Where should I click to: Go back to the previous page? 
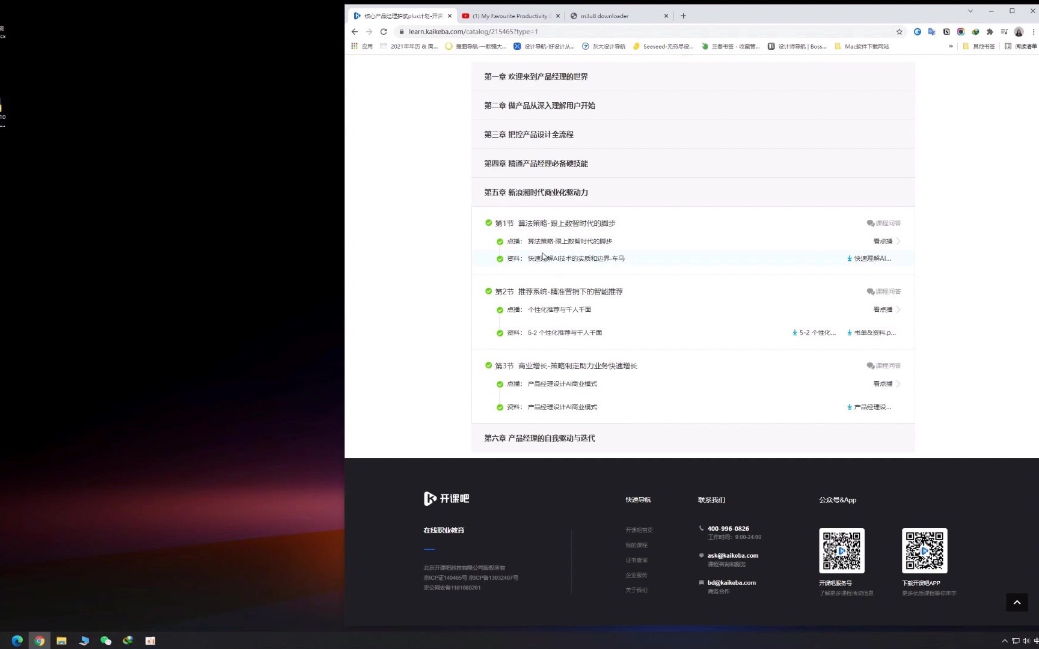(355, 32)
